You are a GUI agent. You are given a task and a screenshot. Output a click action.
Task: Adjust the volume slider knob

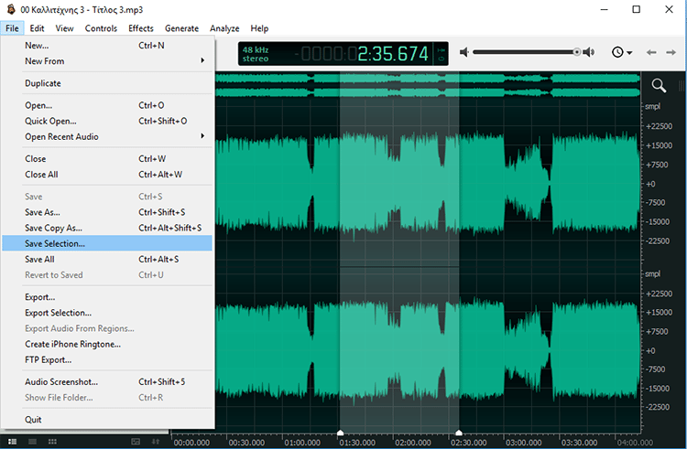tap(577, 52)
